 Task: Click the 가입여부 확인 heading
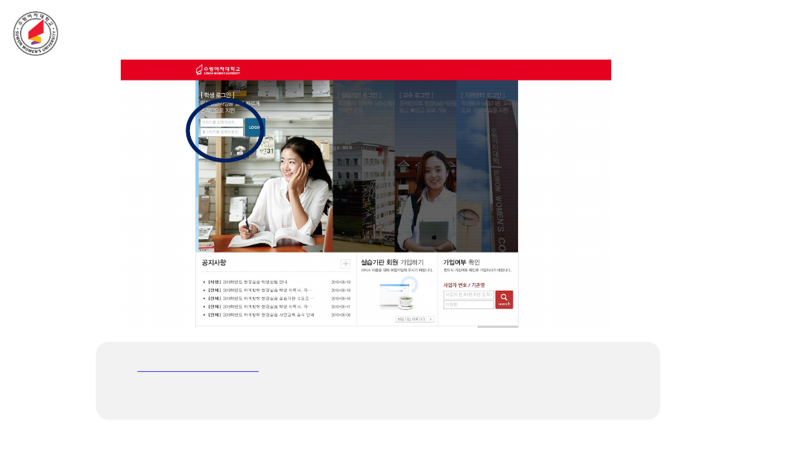[461, 262]
